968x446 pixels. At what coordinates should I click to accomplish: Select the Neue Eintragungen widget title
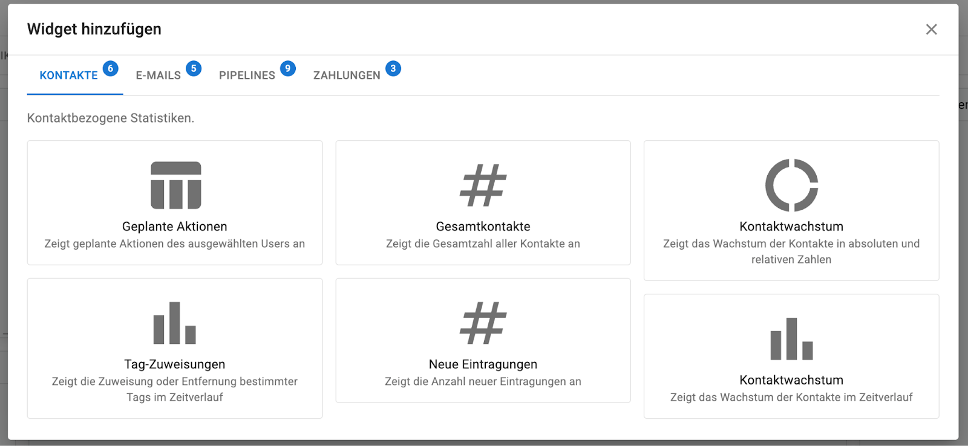point(483,364)
